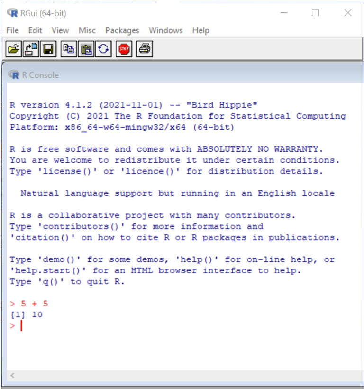Maximize the RGui window
364x389 pixels.
[315, 13]
